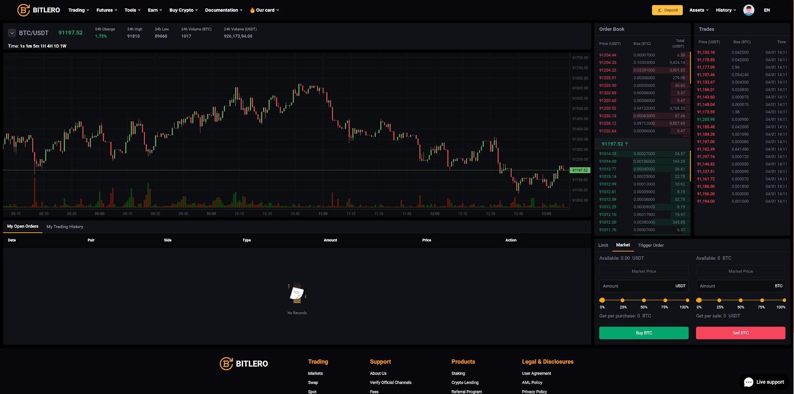Click the Deposit button with arrow icon
Image resolution: width=794 pixels, height=394 pixels.
(x=667, y=10)
